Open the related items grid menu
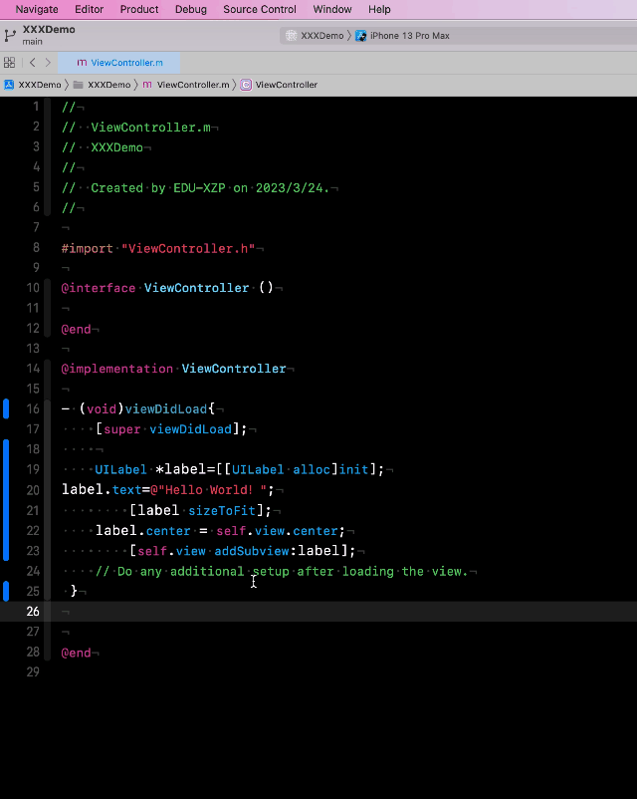637x799 pixels. pyautogui.click(x=9, y=62)
